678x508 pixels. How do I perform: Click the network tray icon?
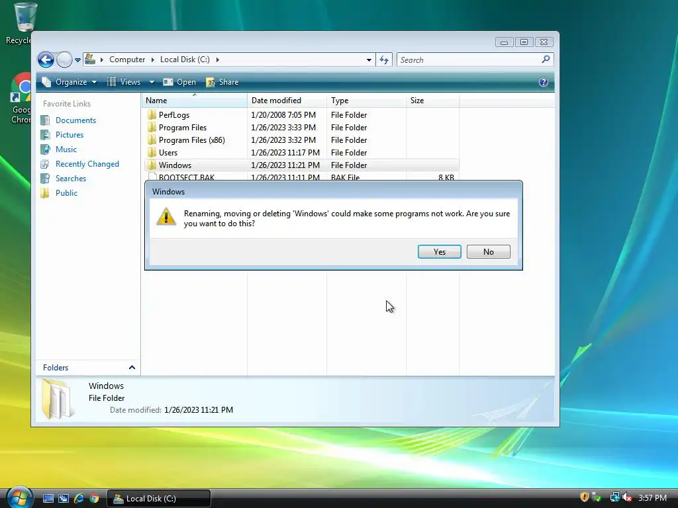pyautogui.click(x=614, y=497)
